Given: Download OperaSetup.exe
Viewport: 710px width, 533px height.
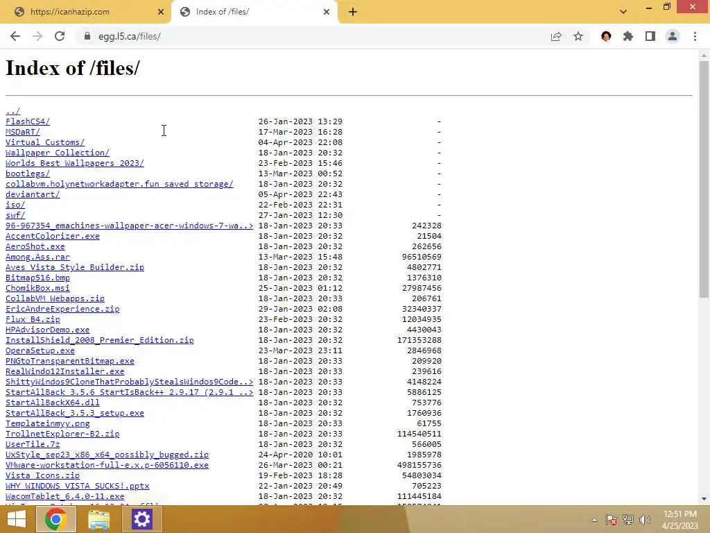Looking at the screenshot, I should coord(40,350).
